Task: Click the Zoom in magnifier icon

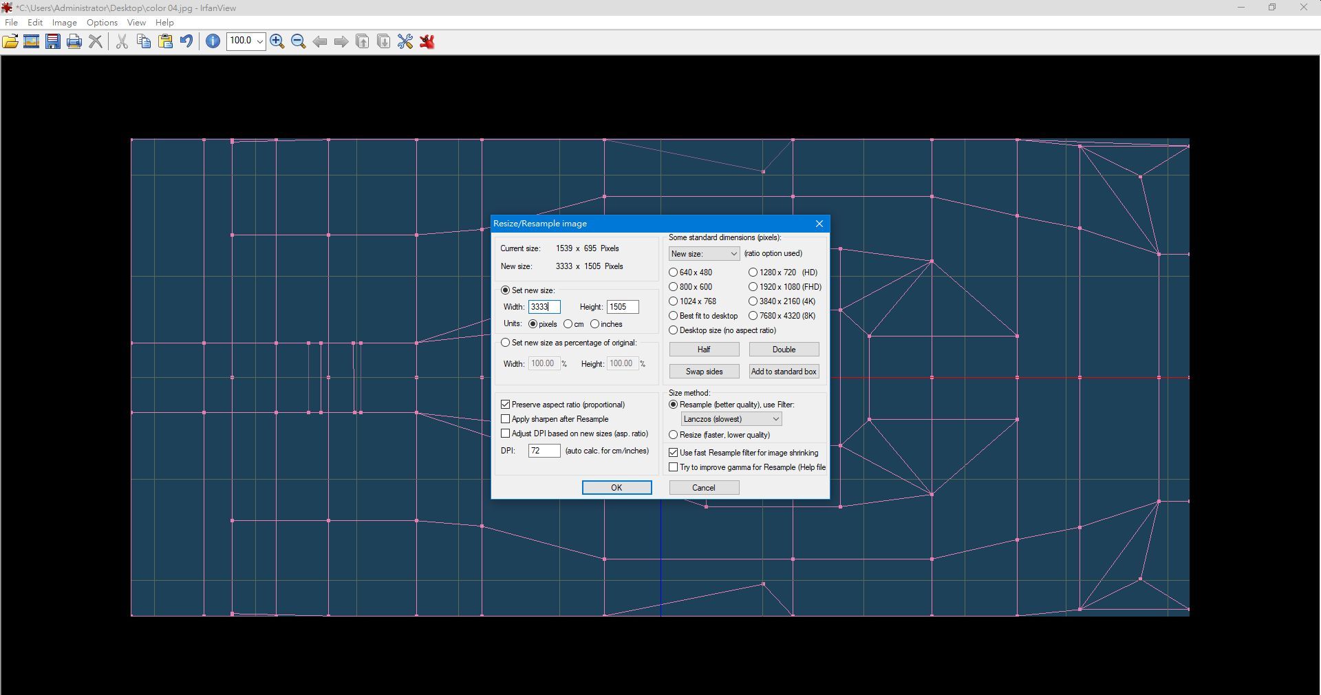Action: (x=277, y=42)
